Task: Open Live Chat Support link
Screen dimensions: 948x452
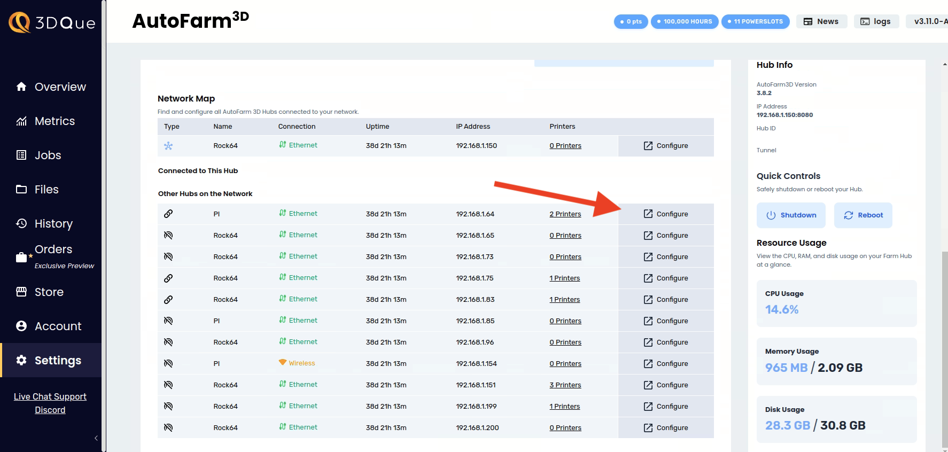Action: click(x=50, y=396)
